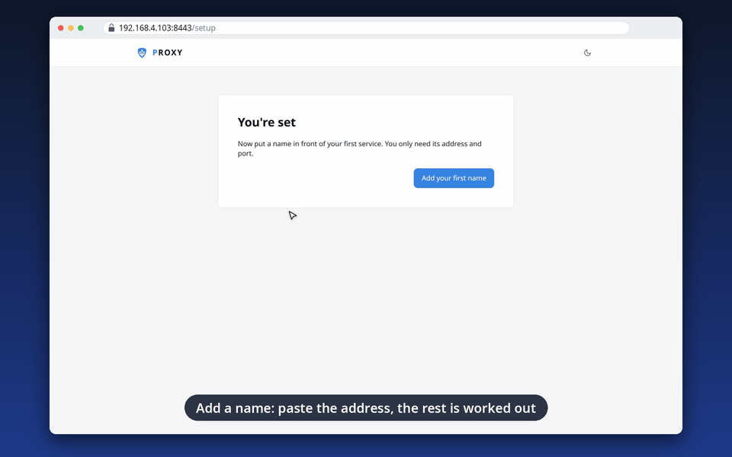The width and height of the screenshot is (732, 457).
Task: Click the Proxy shield logo icon
Action: pos(142,53)
